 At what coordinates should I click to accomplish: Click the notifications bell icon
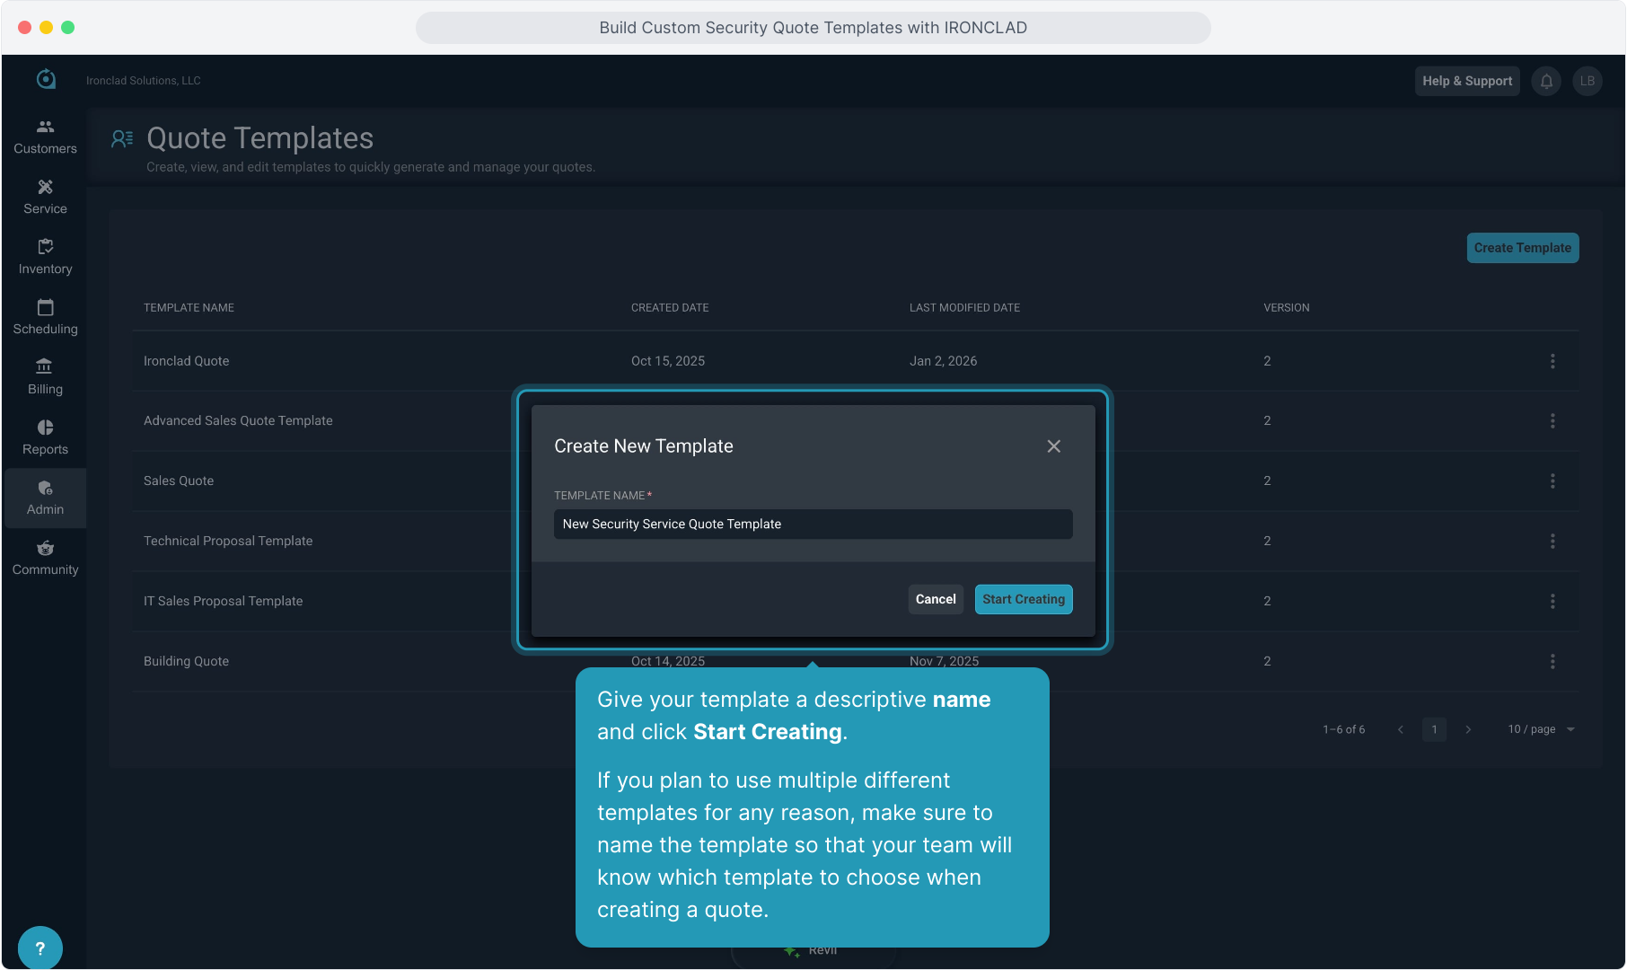click(1546, 81)
